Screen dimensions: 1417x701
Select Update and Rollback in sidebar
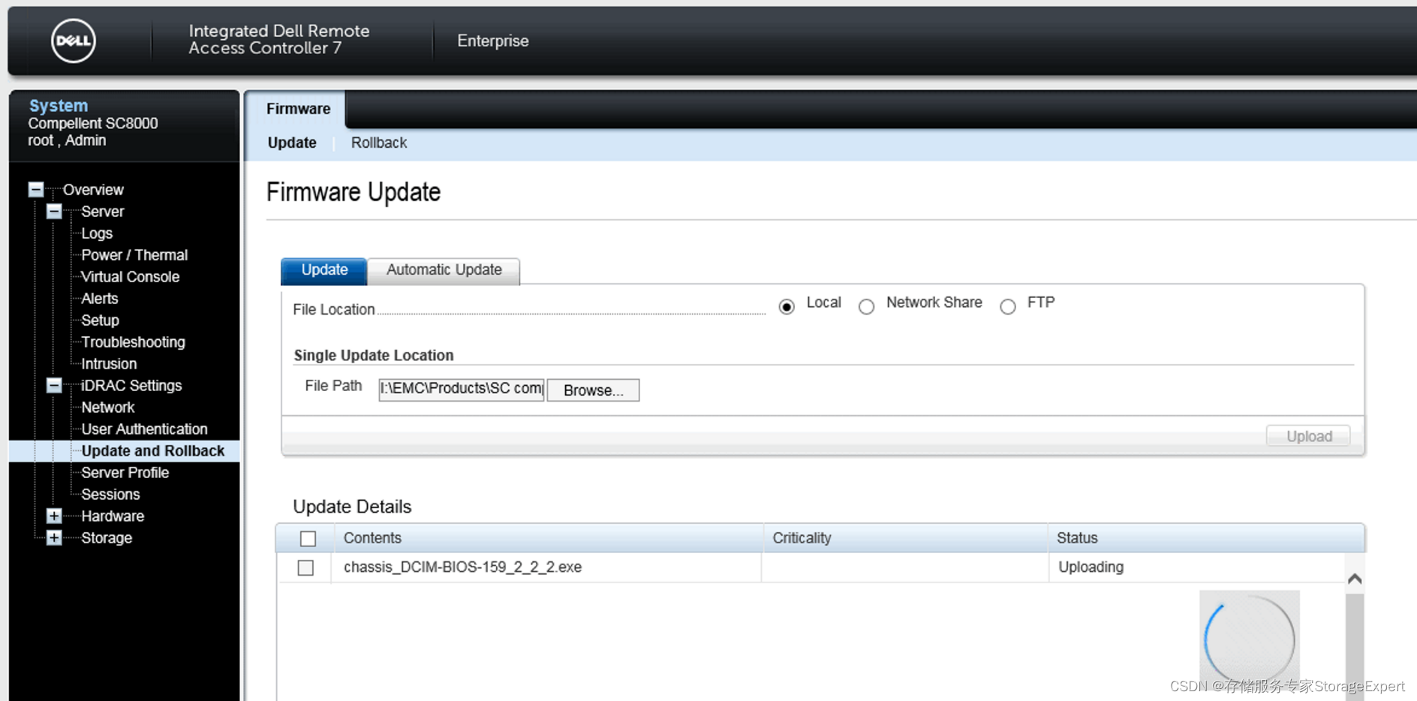tap(153, 451)
